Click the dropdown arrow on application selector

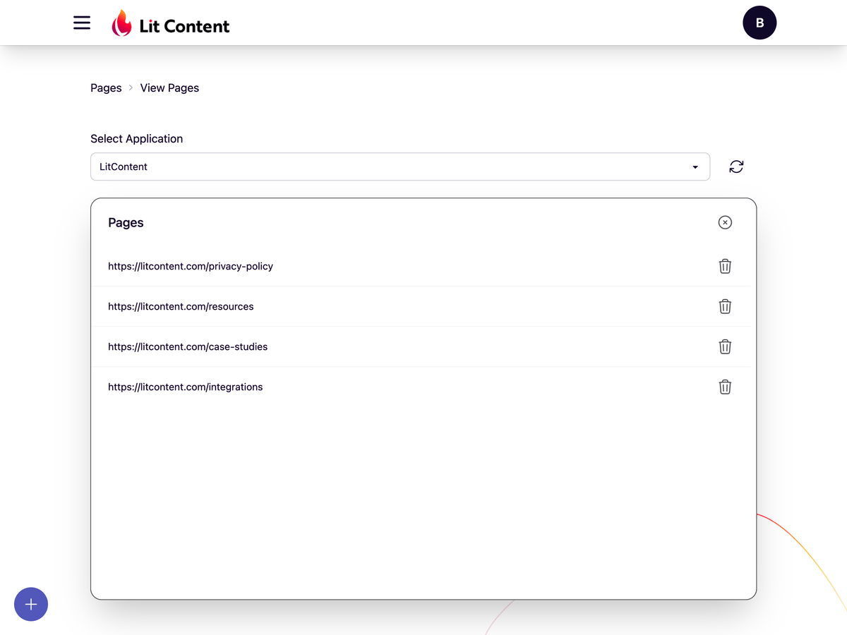(695, 167)
